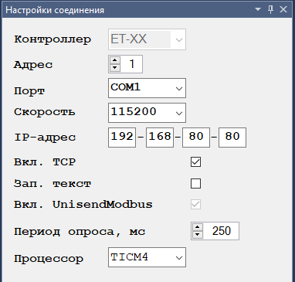Uncheck the Вкл. TCP checkbox
Screen dimensions: 295x282
pos(195,162)
